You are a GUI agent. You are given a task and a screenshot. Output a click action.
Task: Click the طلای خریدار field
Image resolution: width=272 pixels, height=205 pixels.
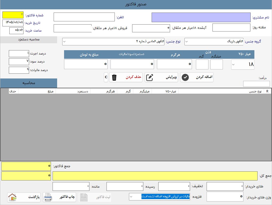click(x=225, y=186)
